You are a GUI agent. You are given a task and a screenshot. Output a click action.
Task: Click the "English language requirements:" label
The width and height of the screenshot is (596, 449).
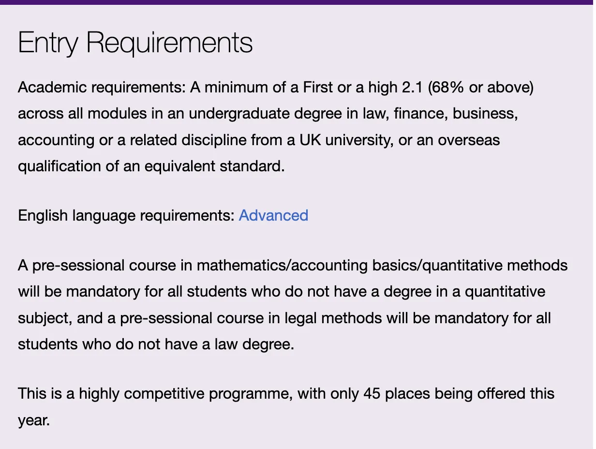click(x=126, y=215)
